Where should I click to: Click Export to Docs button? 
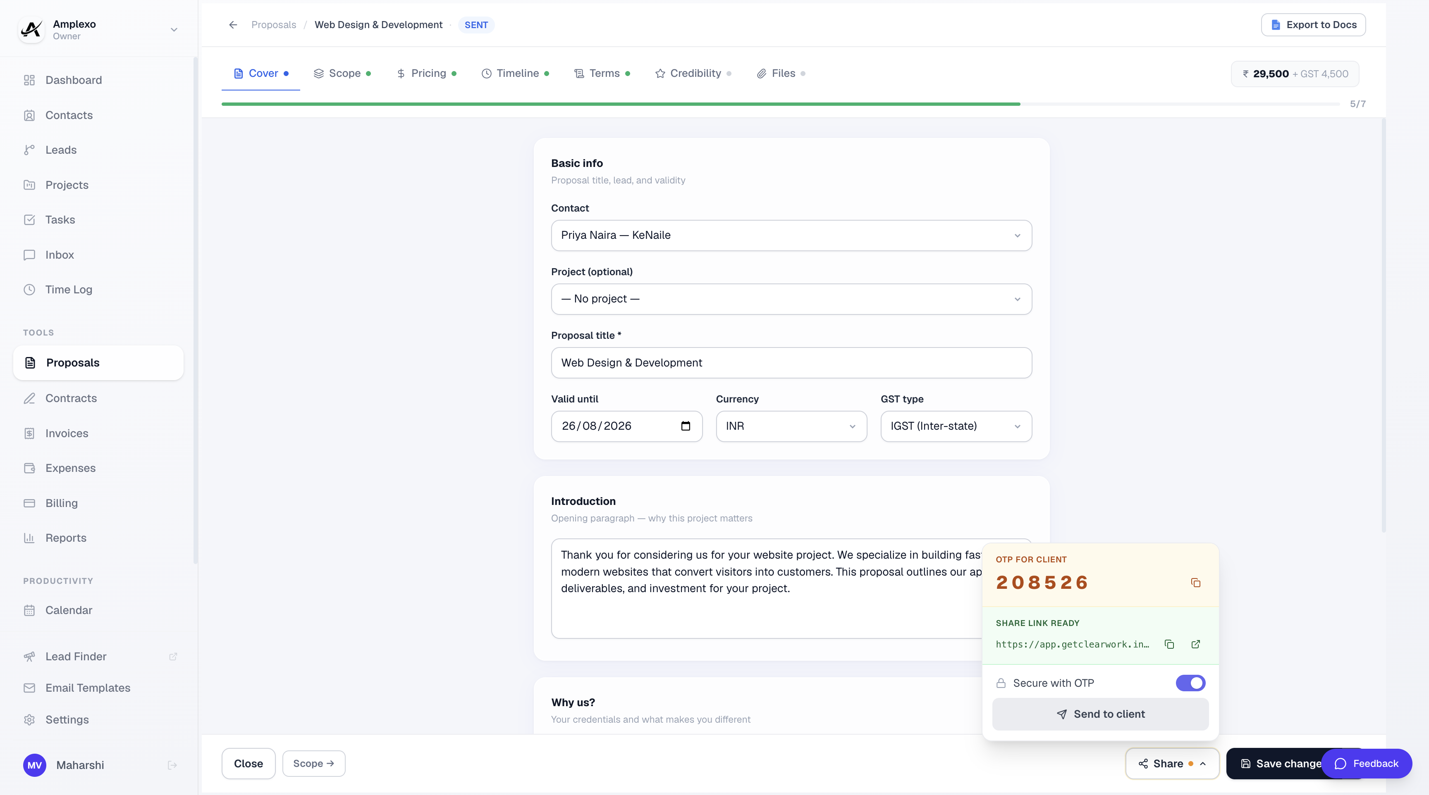(x=1313, y=25)
